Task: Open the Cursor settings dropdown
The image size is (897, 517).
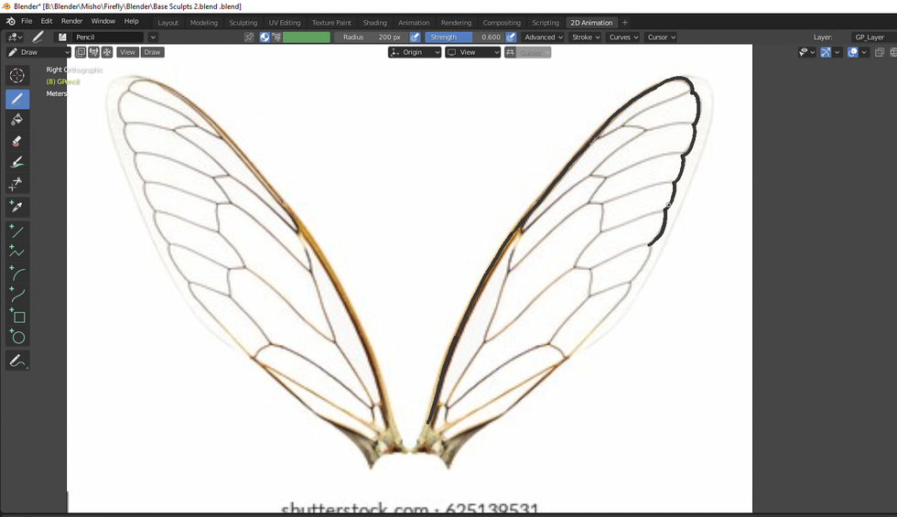Action: 661,38
